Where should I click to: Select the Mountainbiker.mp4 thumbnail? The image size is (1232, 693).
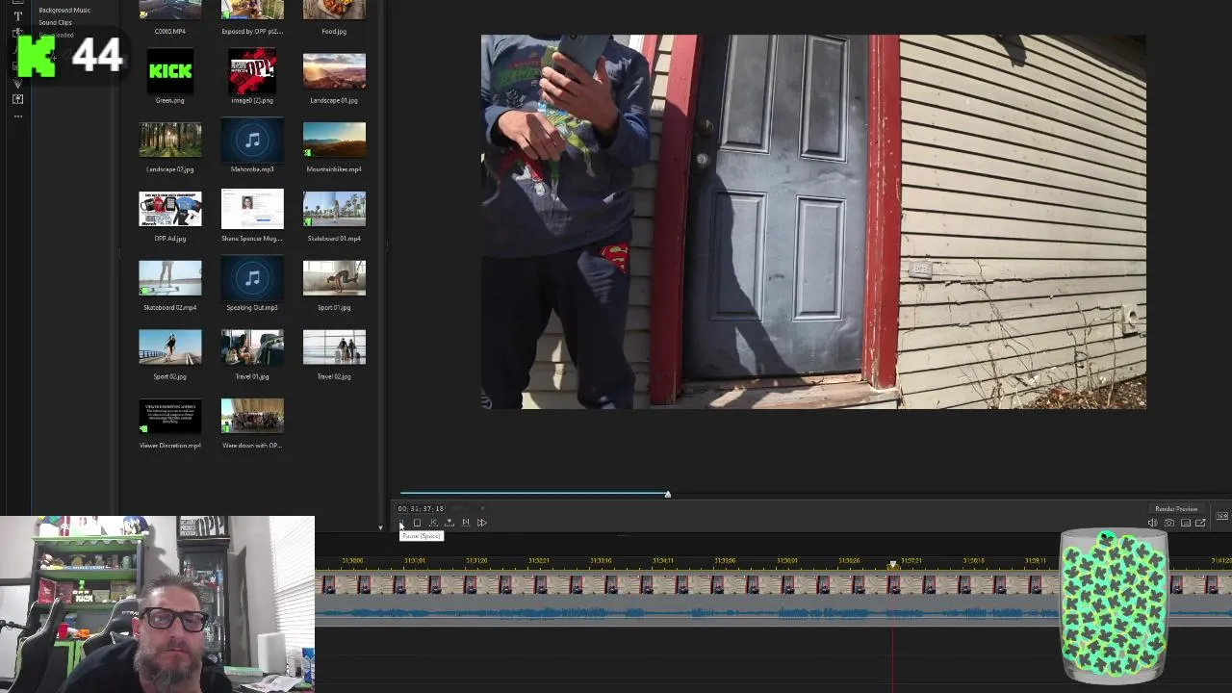[x=334, y=140]
